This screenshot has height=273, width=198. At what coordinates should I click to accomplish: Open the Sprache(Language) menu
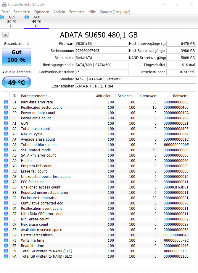click(x=115, y=12)
